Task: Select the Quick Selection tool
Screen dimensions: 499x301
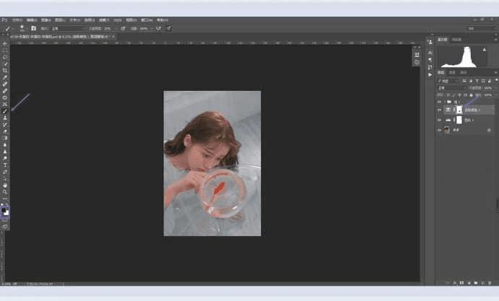Action: 5,64
